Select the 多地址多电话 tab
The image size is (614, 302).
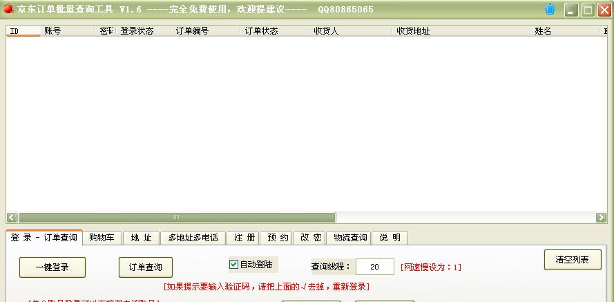193,238
